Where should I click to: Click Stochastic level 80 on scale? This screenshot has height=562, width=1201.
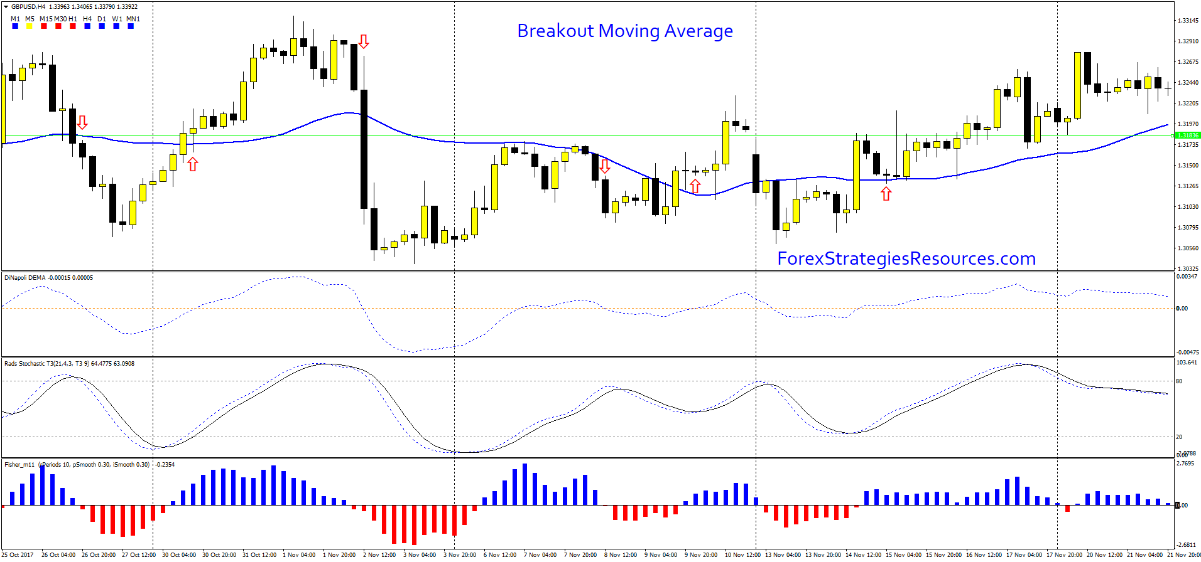(1179, 381)
